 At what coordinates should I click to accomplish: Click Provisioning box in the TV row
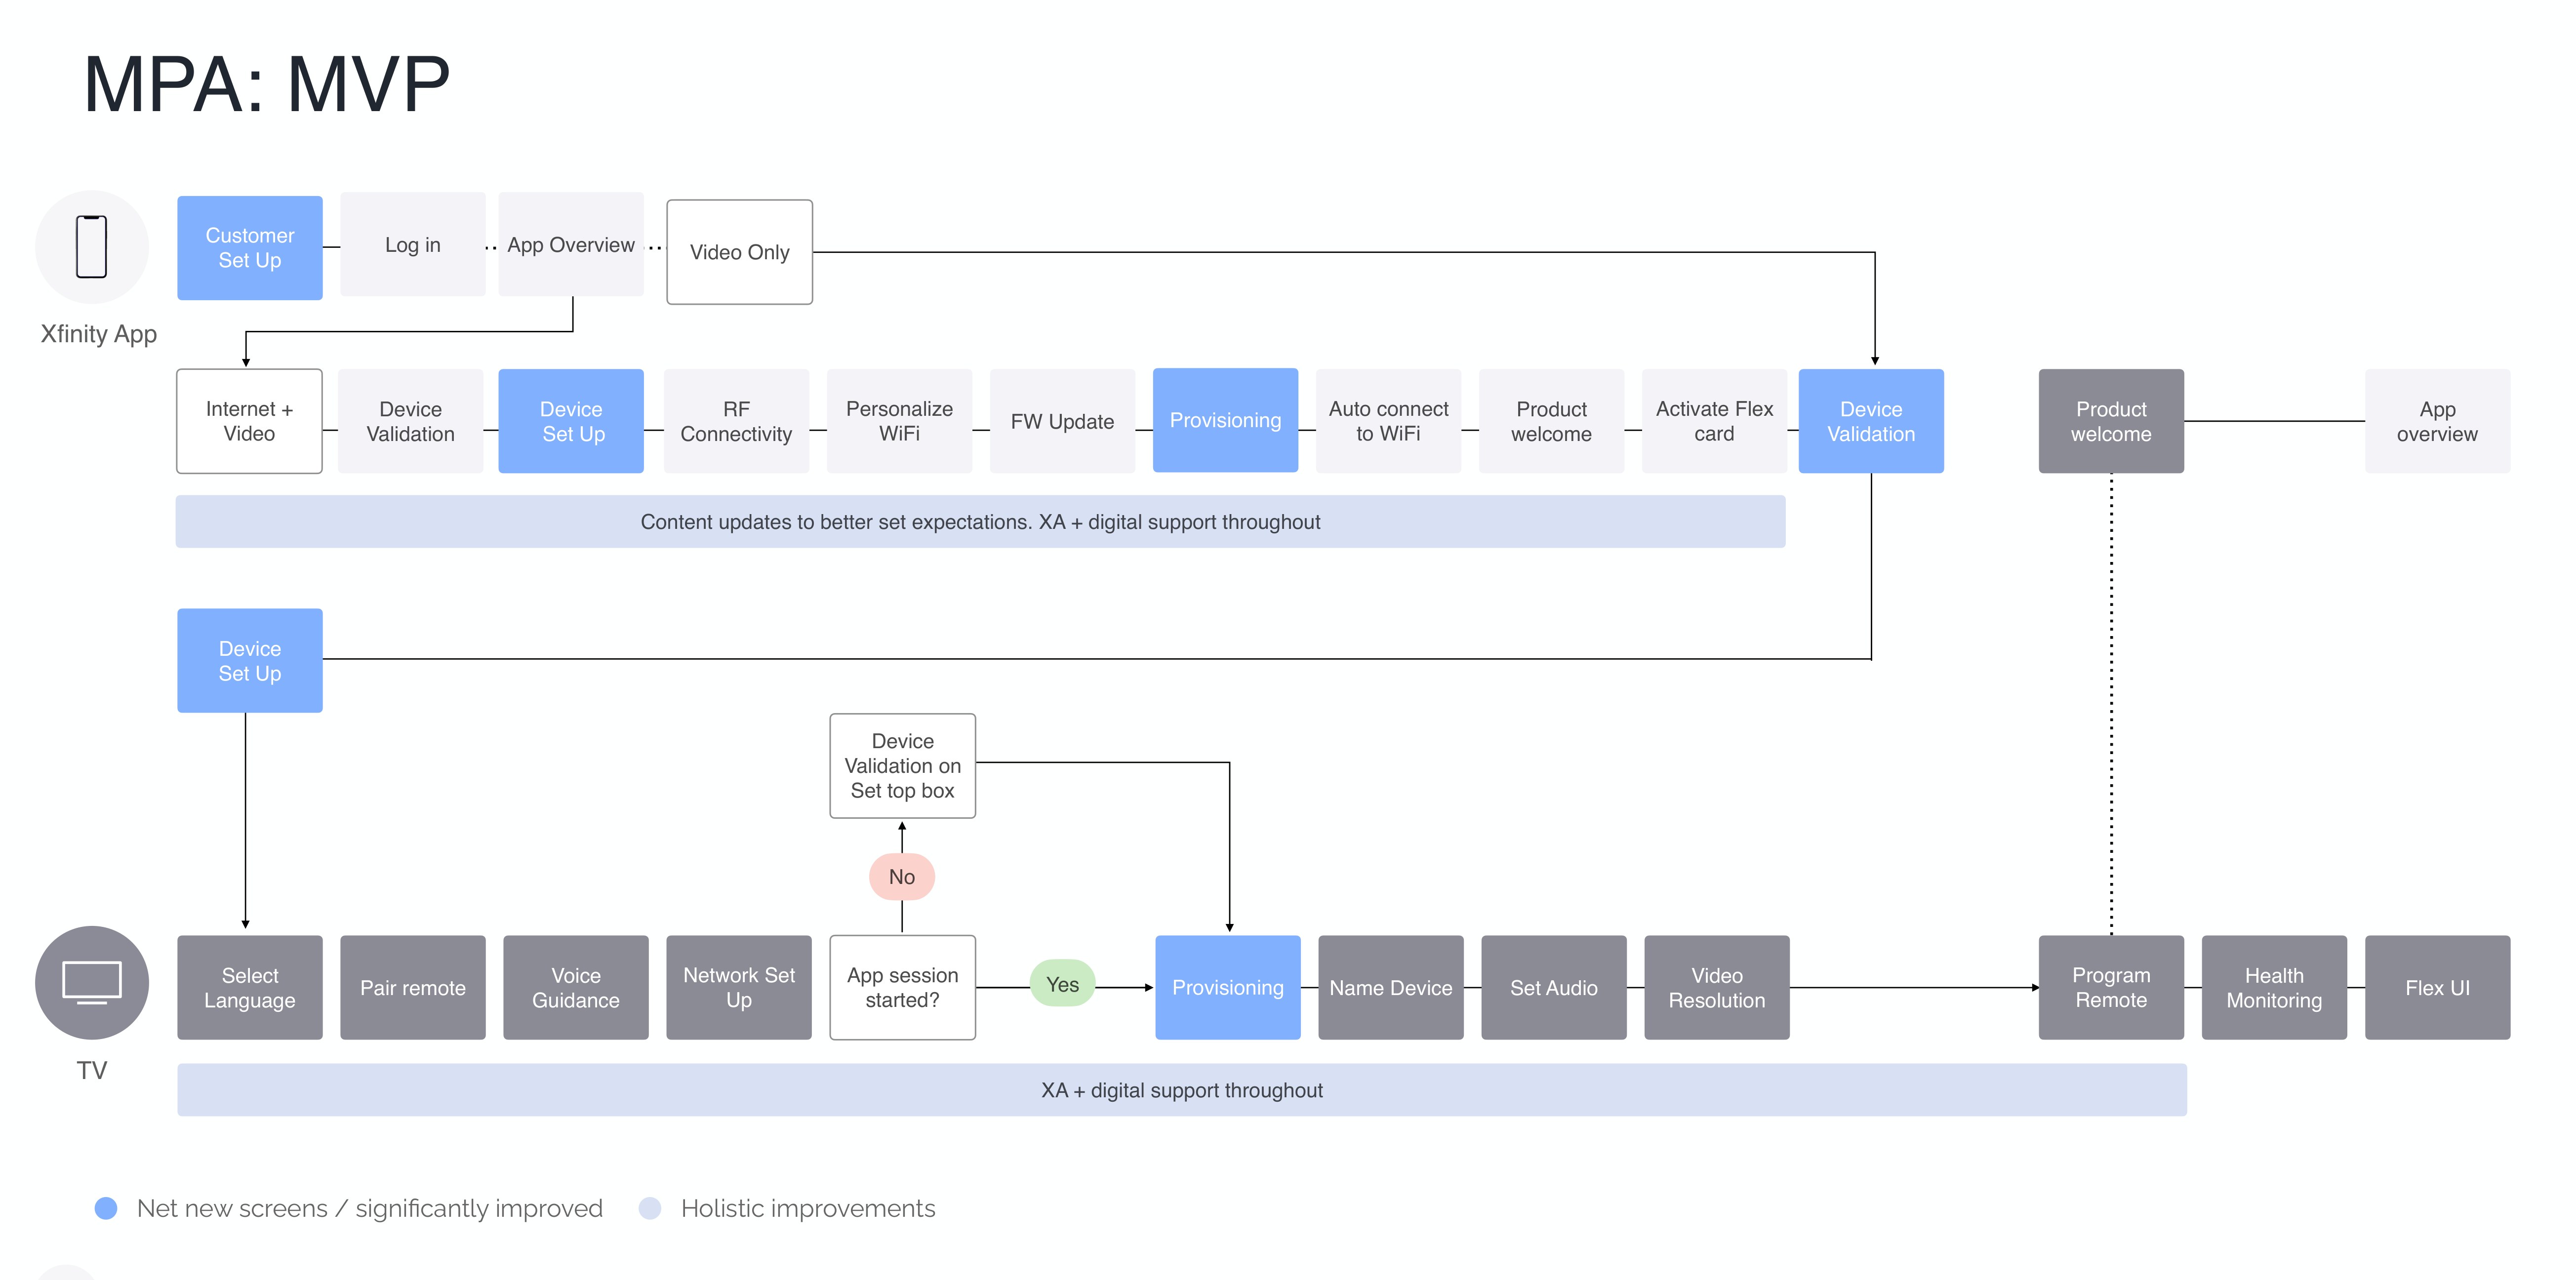tap(1228, 987)
